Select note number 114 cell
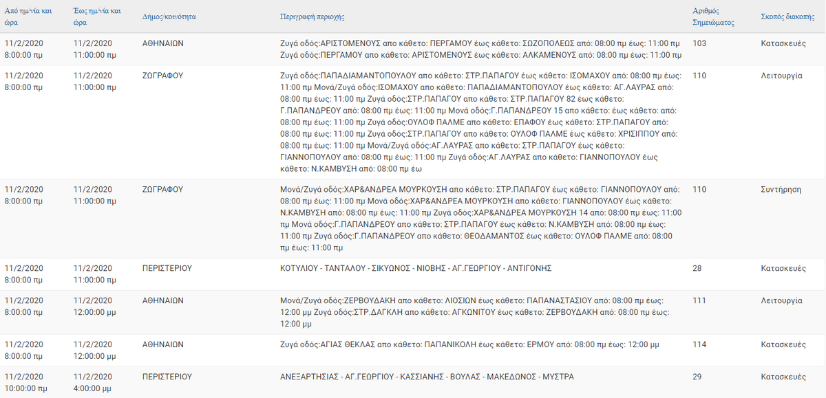The image size is (826, 398). pyautogui.click(x=699, y=344)
